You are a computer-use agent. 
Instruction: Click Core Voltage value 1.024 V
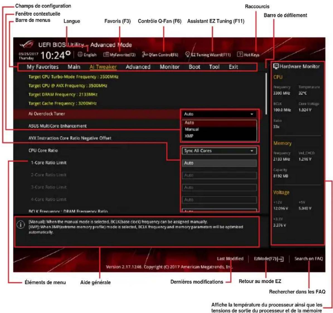click(x=305, y=110)
